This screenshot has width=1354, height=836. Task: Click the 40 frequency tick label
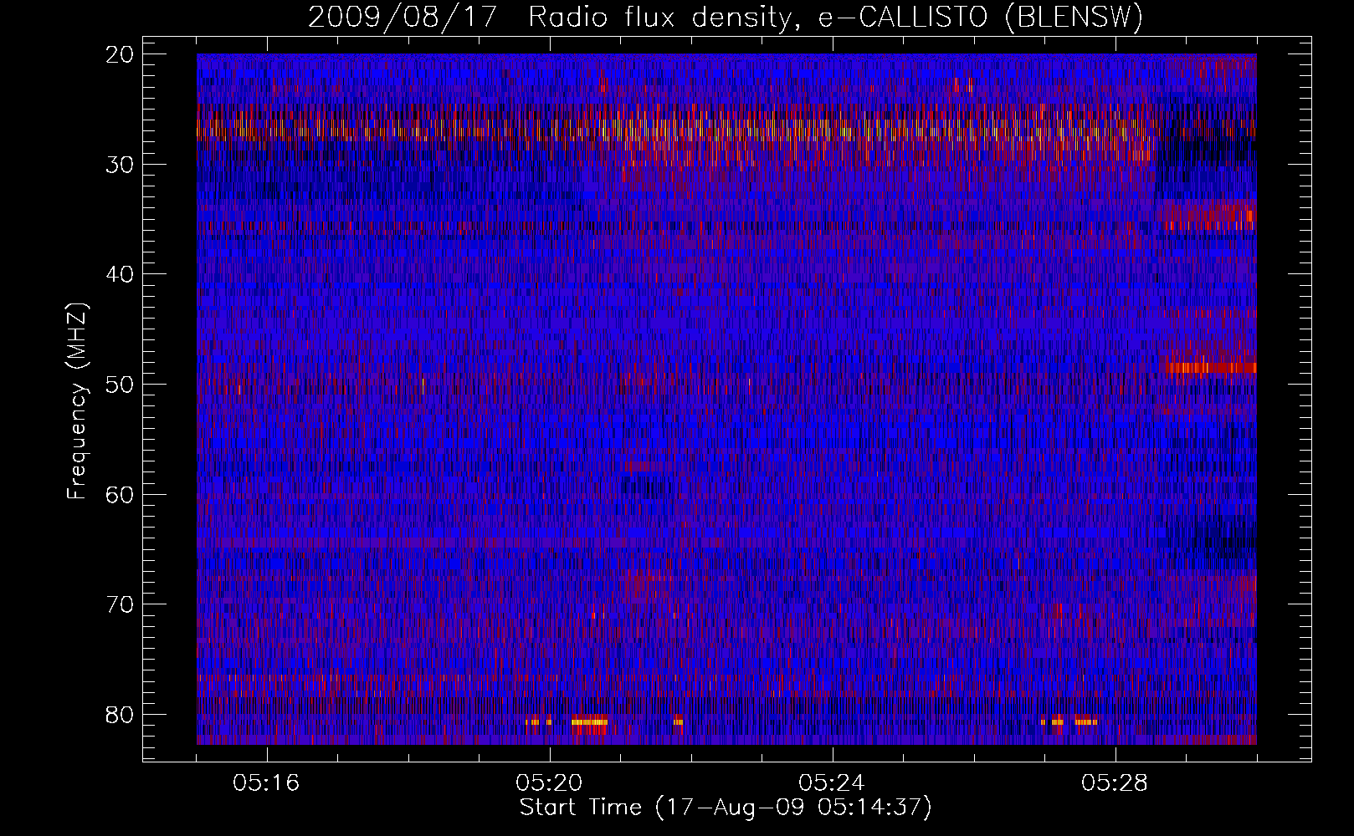point(121,274)
